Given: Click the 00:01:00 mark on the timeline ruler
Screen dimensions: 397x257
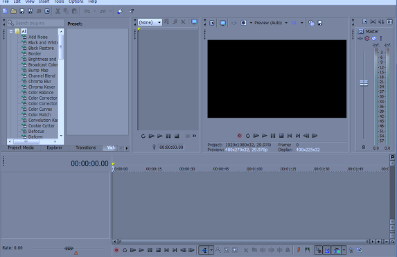Looking at the screenshot, I should click(254, 169).
